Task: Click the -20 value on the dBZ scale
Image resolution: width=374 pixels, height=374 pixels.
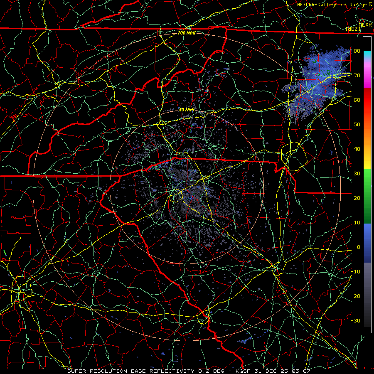Action: (355, 296)
